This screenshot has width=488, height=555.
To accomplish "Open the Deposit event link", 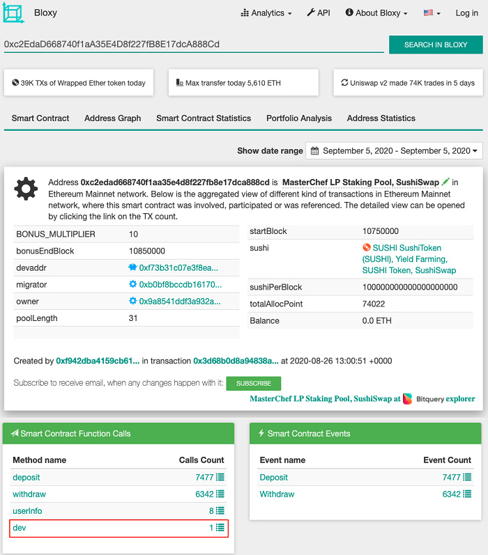I will point(273,478).
